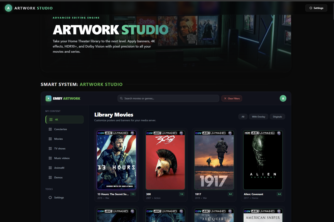Open the 13 Hours poster
334x222 pixels.
(116, 160)
